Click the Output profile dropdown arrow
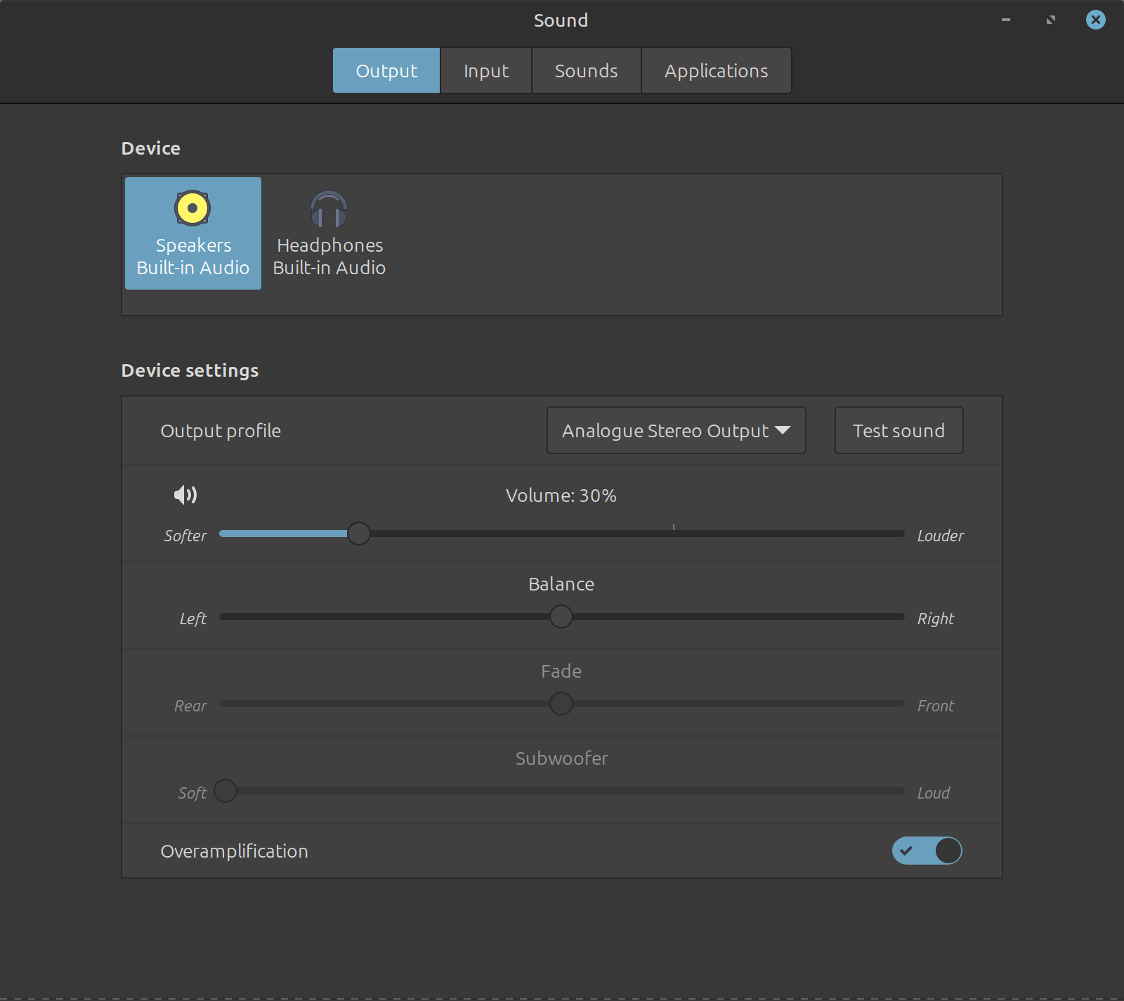 coord(783,430)
